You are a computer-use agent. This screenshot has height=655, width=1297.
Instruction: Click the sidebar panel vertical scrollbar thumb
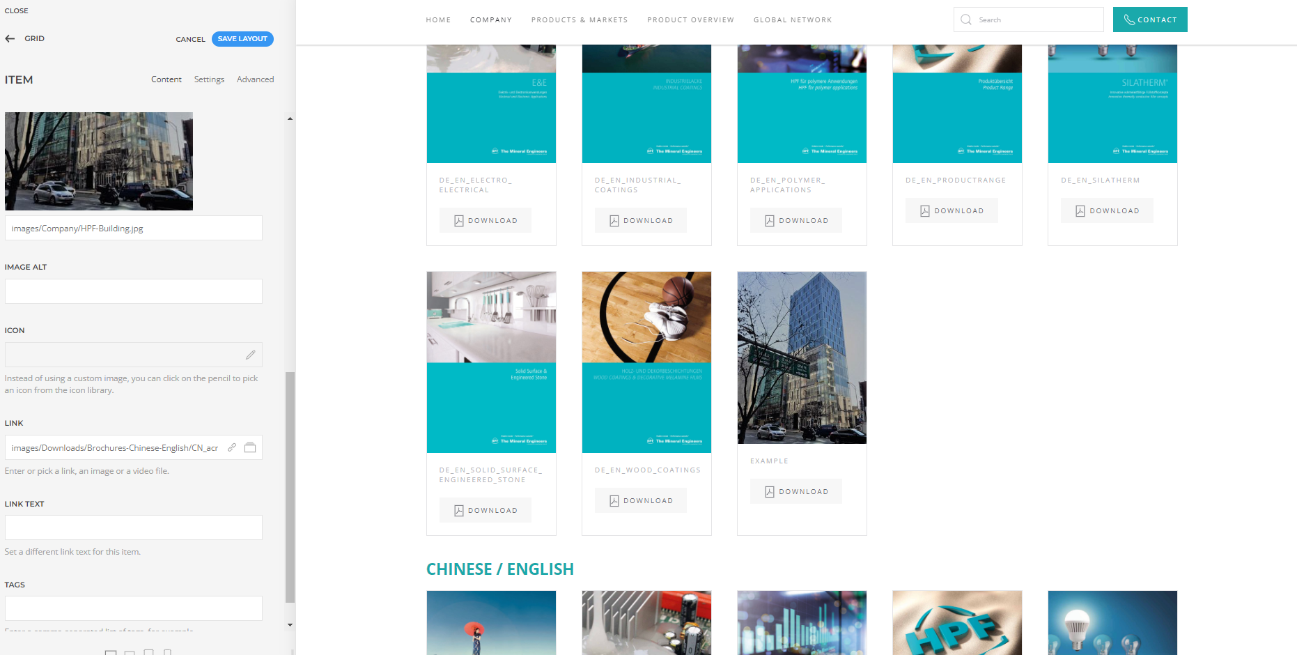(x=290, y=486)
